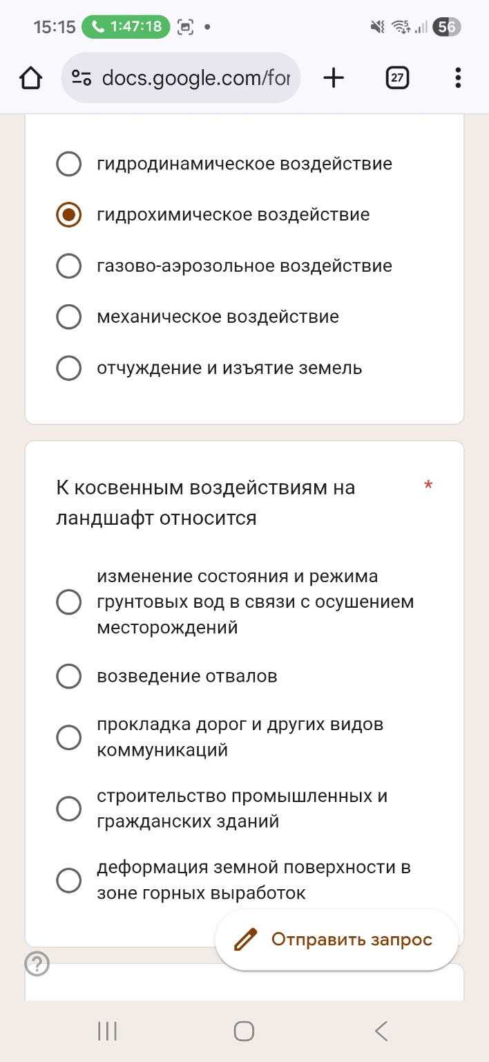Tap the green ongoing call timer in the status bar
The height and width of the screenshot is (1062, 489).
click(124, 28)
